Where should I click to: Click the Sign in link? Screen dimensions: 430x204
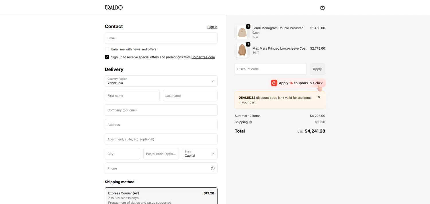tap(212, 27)
